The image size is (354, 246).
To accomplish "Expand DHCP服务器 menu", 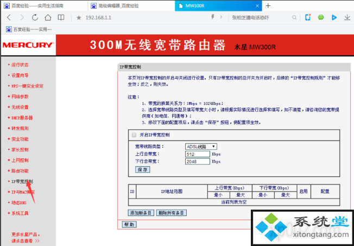I will pyautogui.click(x=22, y=118).
